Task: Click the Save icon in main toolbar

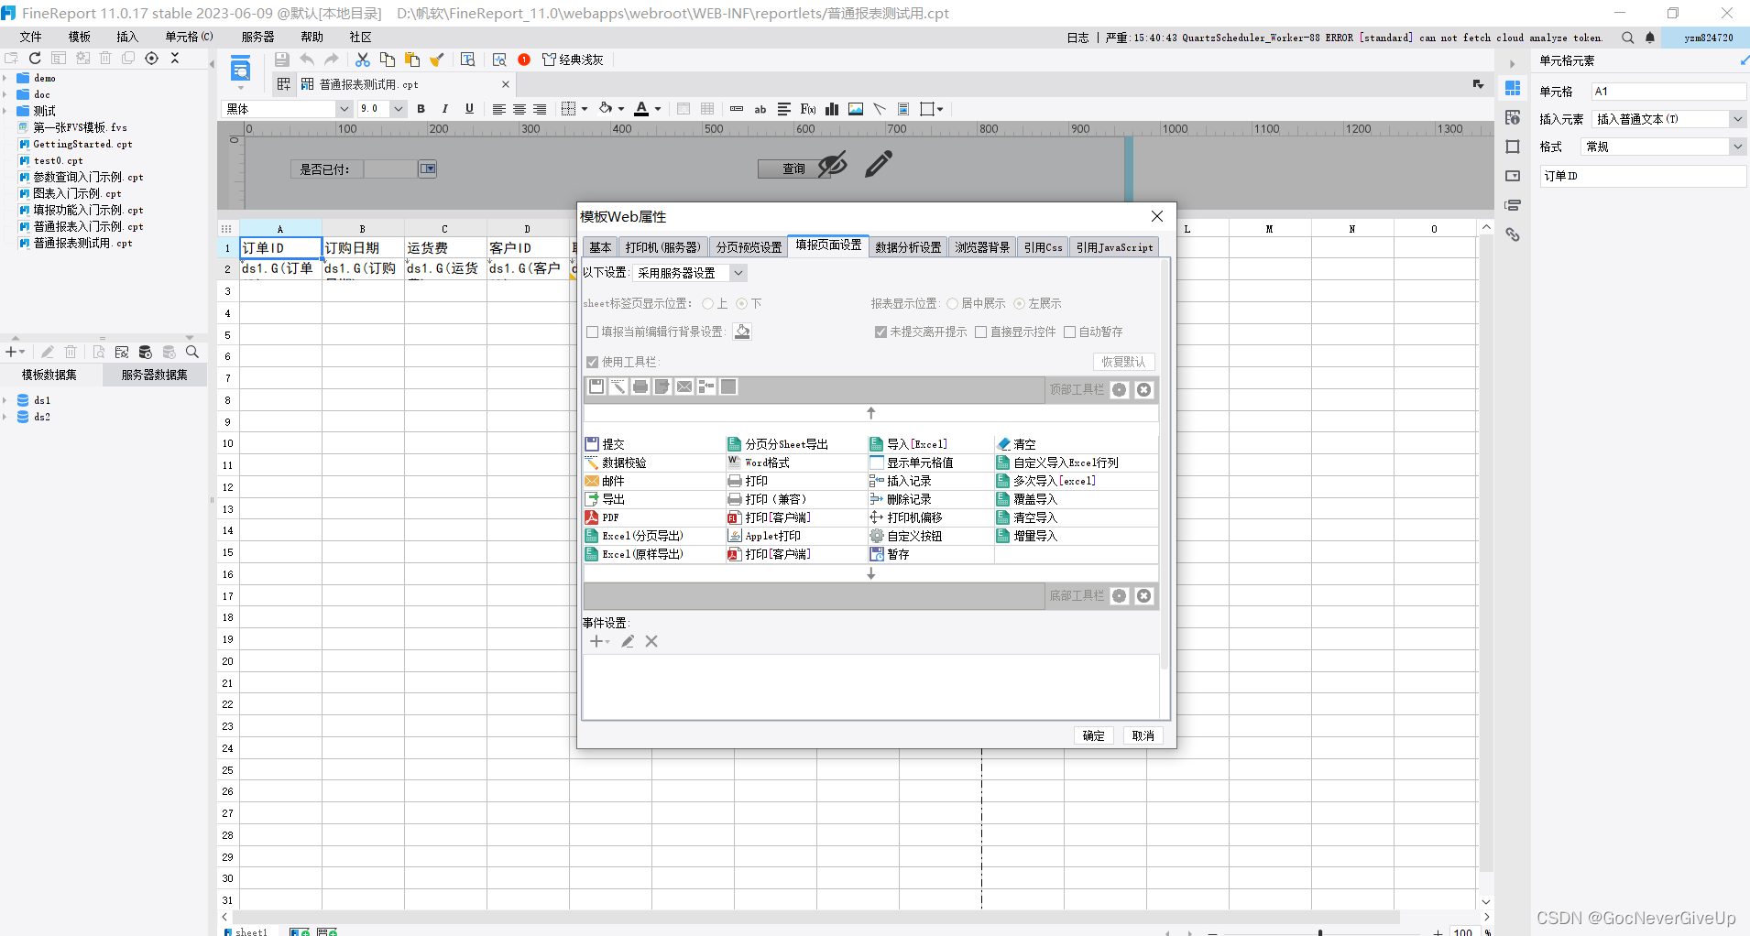Action: coord(281,60)
